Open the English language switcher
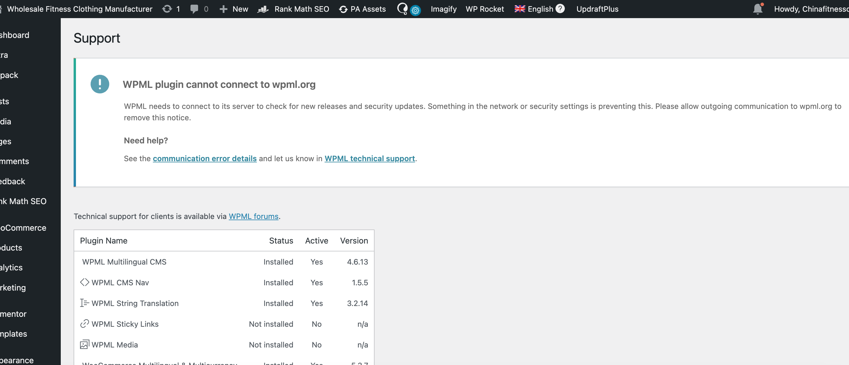Screen dimensions: 849x365 (540, 9)
